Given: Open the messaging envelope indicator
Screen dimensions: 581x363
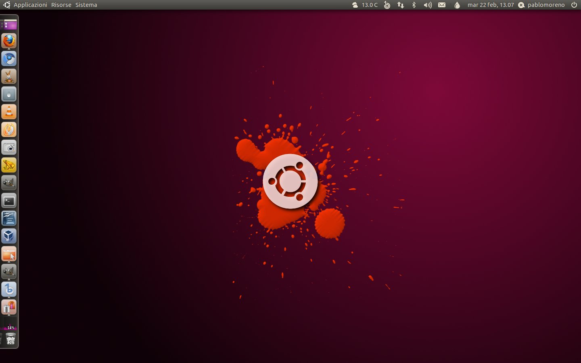Looking at the screenshot, I should (x=442, y=5).
